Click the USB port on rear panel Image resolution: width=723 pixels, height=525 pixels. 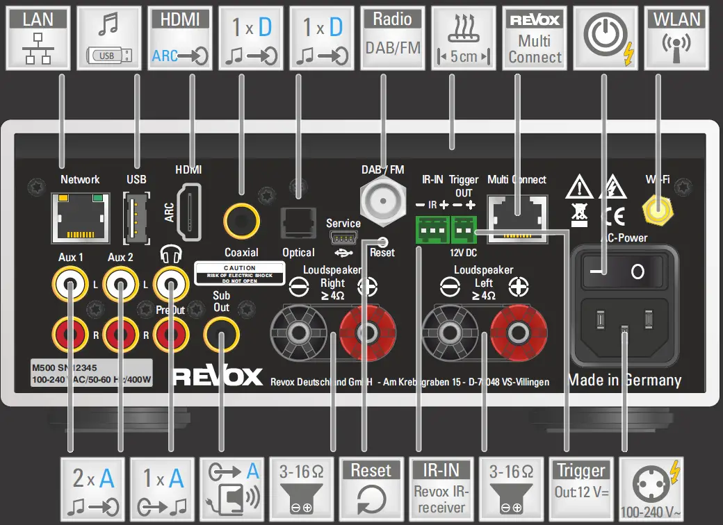[x=136, y=218]
